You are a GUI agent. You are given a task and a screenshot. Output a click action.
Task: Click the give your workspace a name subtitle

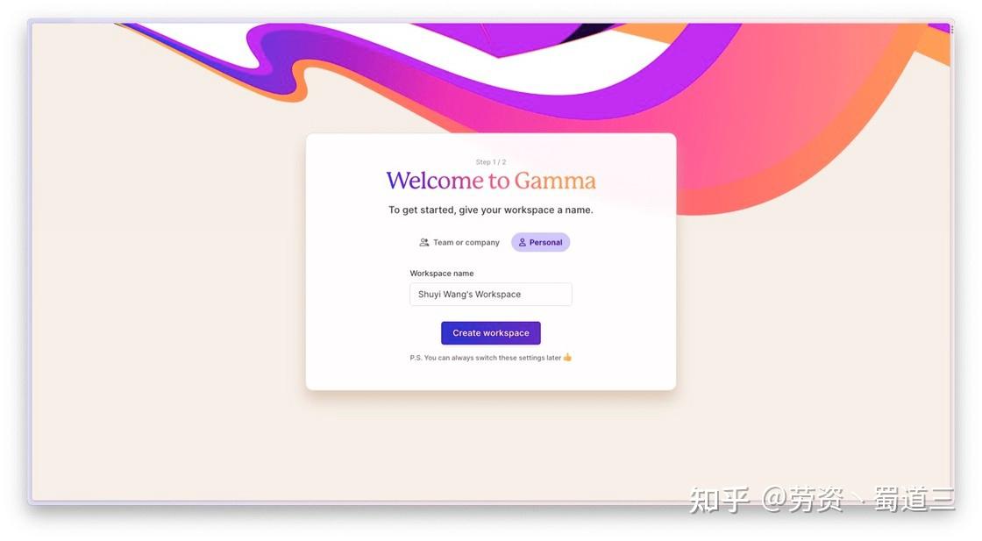tap(490, 210)
